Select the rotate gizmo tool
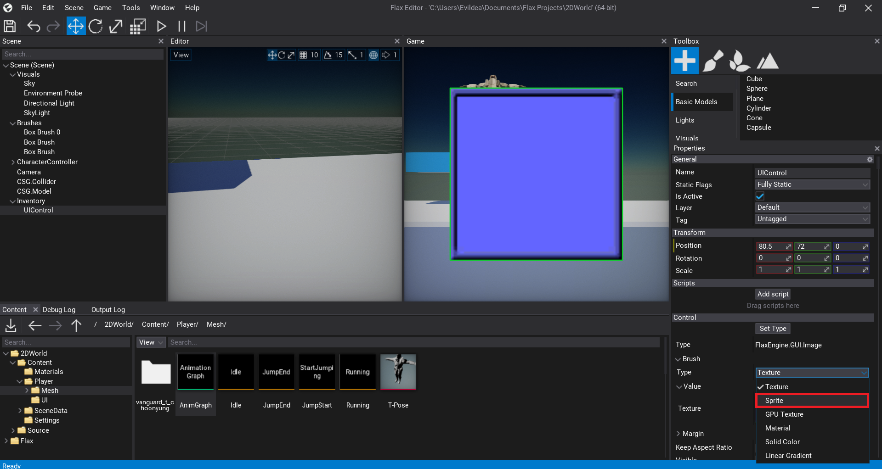Viewport: 882px width, 469px height. click(x=96, y=26)
